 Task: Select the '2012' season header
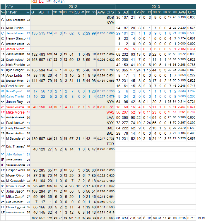[x=73, y=7]
